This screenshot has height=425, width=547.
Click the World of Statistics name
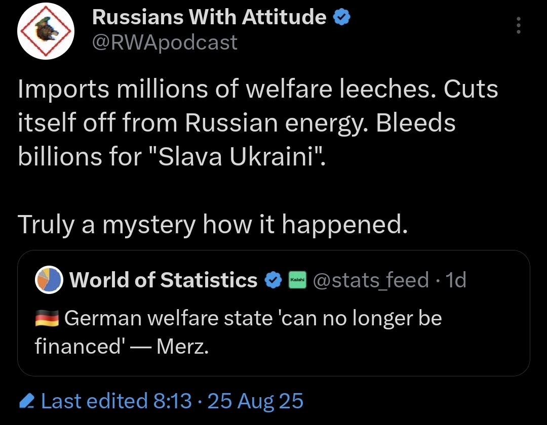[x=163, y=280]
